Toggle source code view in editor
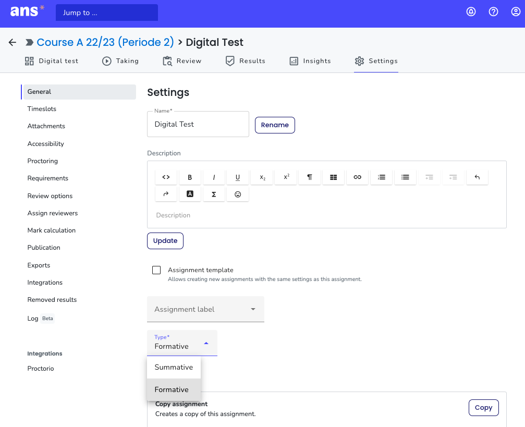 pos(166,177)
